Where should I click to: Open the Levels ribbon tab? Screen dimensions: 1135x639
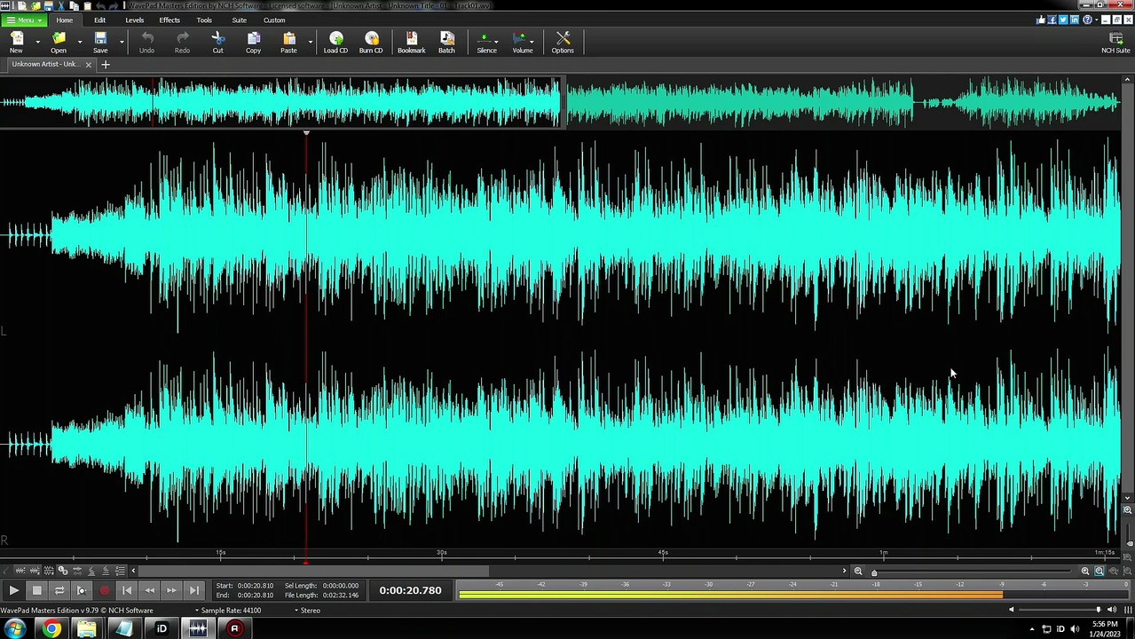point(134,20)
